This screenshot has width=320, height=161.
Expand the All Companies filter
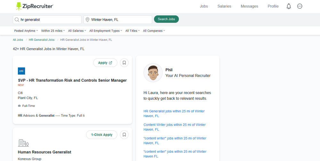pyautogui.click(x=154, y=31)
